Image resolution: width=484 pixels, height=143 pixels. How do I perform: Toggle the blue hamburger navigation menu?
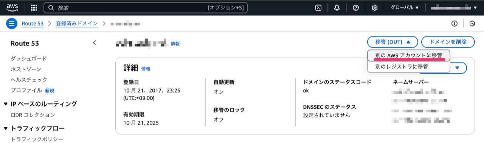[x=12, y=23]
